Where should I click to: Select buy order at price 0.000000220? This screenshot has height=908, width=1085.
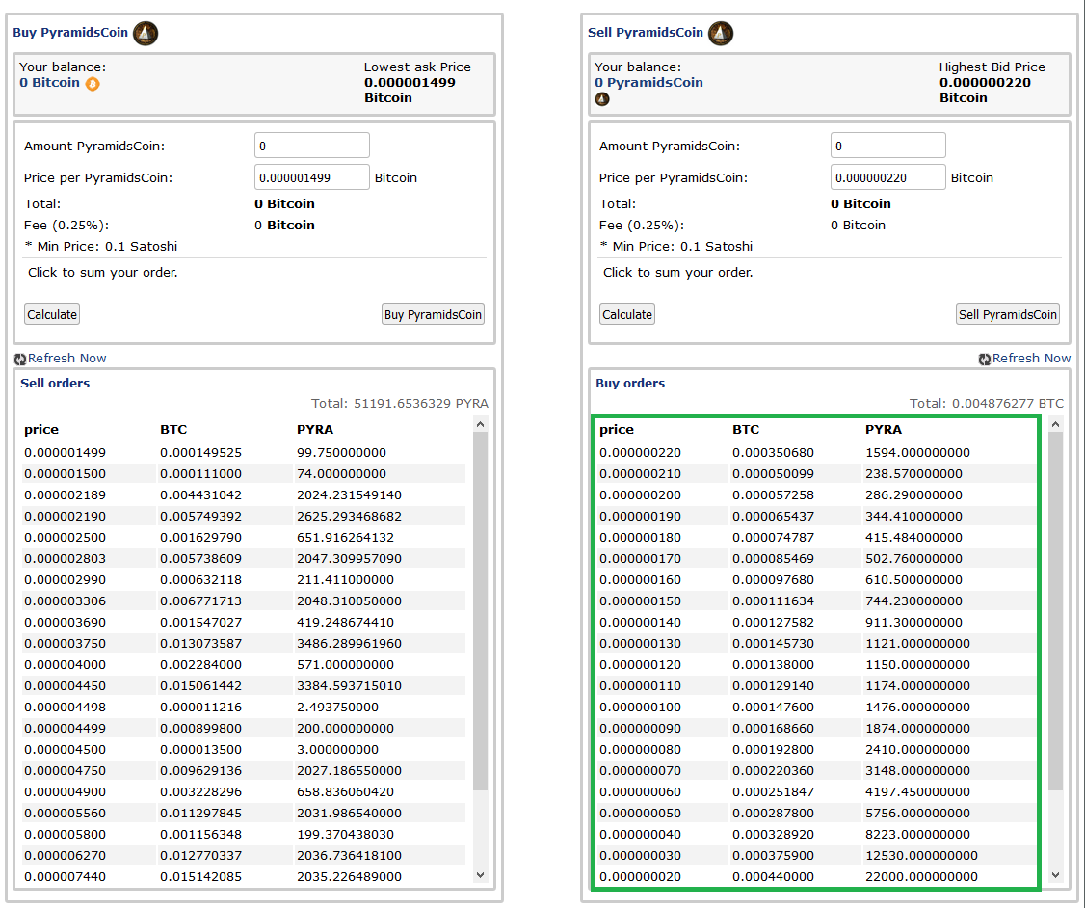click(x=817, y=453)
